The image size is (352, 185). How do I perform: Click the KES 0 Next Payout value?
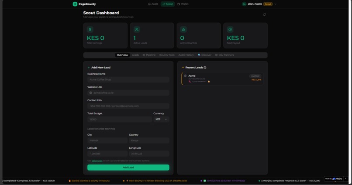[235, 38]
